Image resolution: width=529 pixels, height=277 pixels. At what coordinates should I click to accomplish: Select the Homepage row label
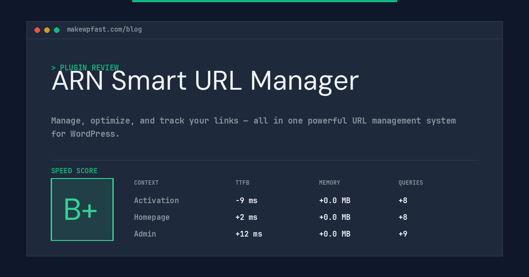152,217
